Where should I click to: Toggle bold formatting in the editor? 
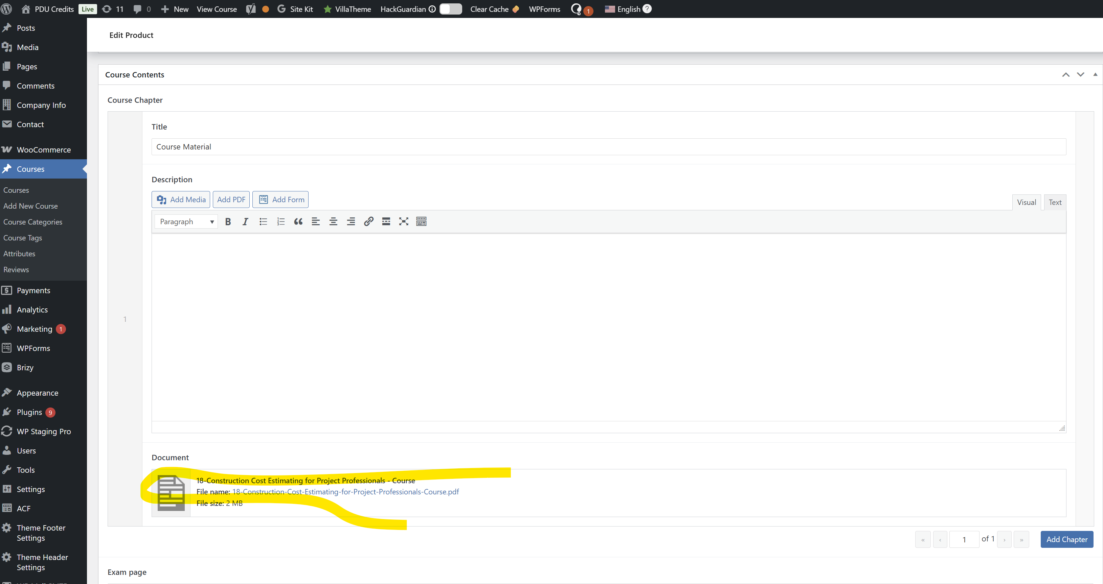228,221
